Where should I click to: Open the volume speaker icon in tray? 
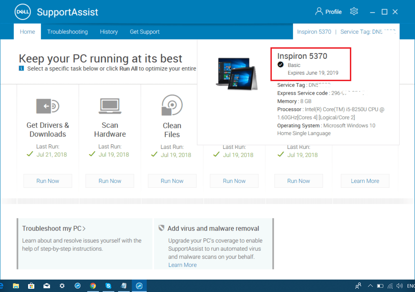click(399, 286)
